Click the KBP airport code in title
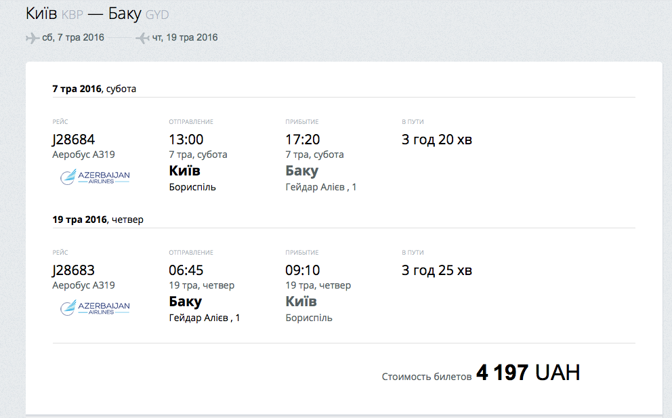672x418 pixels. pos(72,15)
